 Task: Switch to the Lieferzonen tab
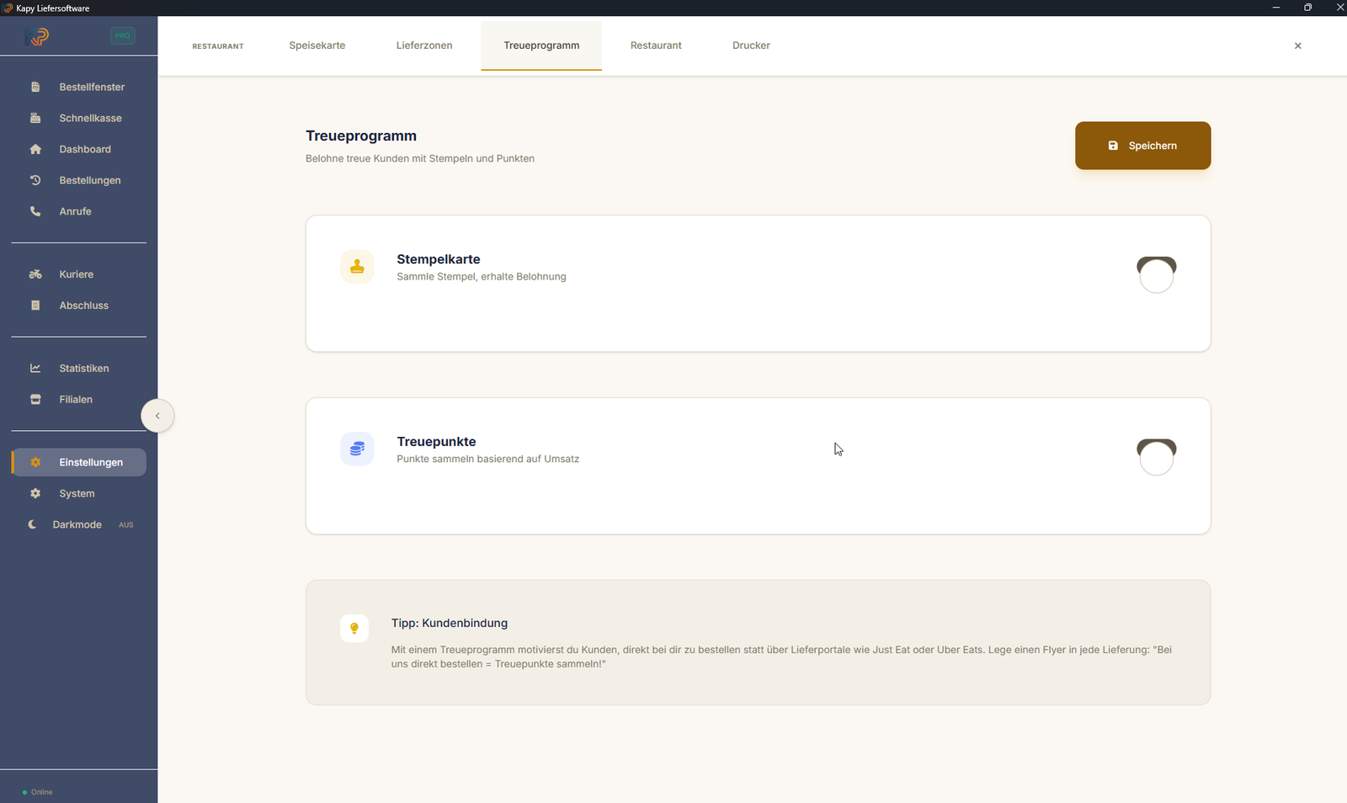424,45
